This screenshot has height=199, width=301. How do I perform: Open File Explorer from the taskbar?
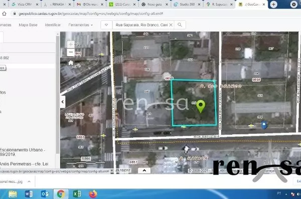click(13, 194)
